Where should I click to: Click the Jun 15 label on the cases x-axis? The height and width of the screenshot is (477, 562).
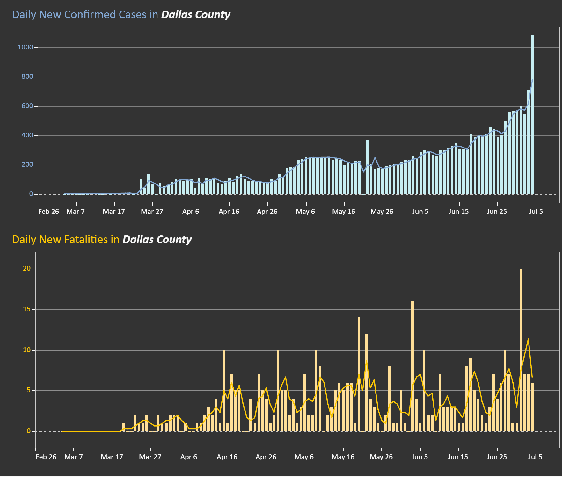coord(459,212)
